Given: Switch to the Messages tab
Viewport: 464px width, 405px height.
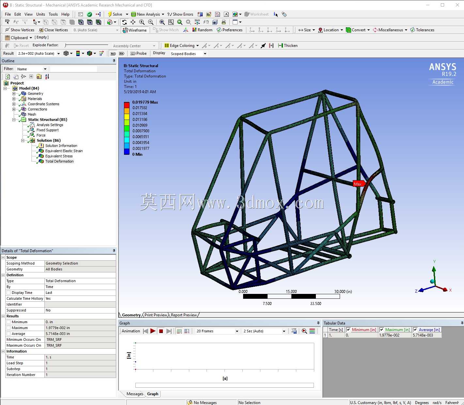Looking at the screenshot, I should [135, 394].
